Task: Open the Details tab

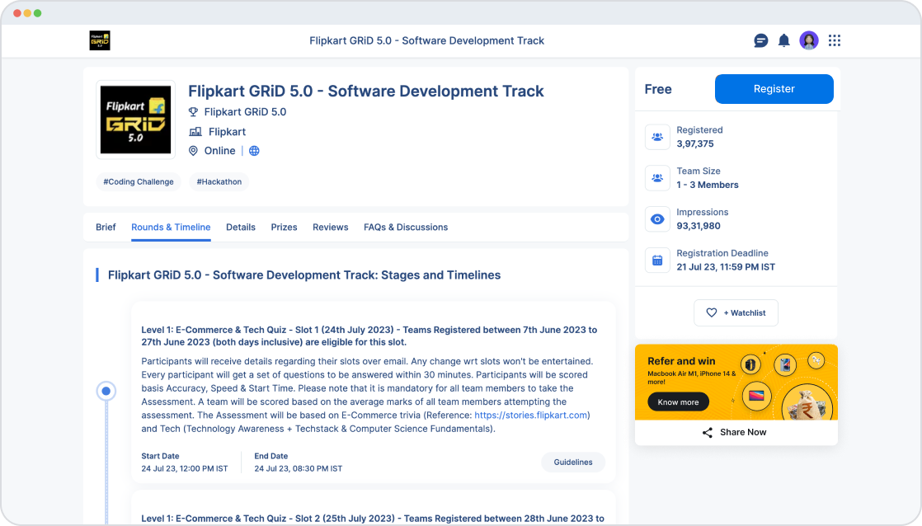Action: coord(241,227)
